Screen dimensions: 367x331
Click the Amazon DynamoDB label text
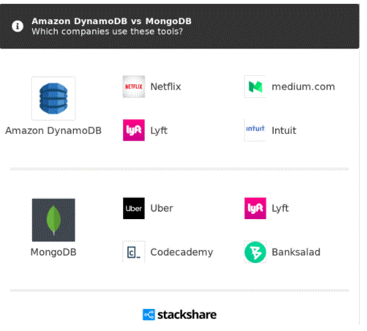(53, 131)
